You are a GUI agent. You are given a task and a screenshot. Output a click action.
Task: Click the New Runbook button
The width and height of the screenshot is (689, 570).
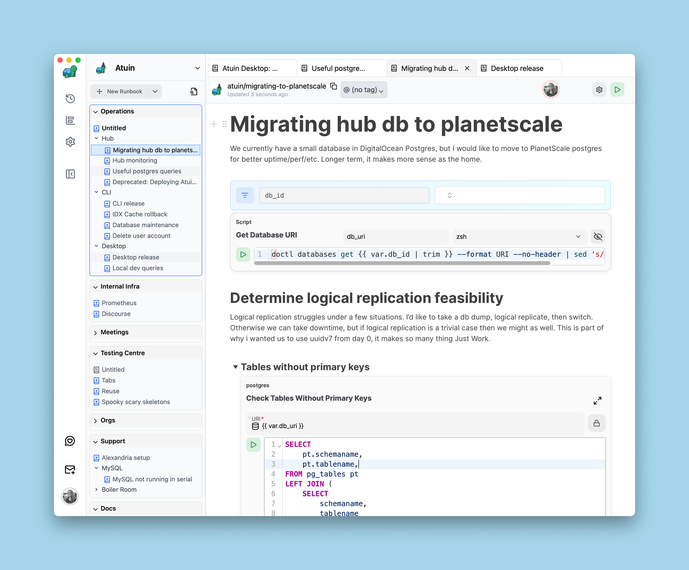click(120, 91)
